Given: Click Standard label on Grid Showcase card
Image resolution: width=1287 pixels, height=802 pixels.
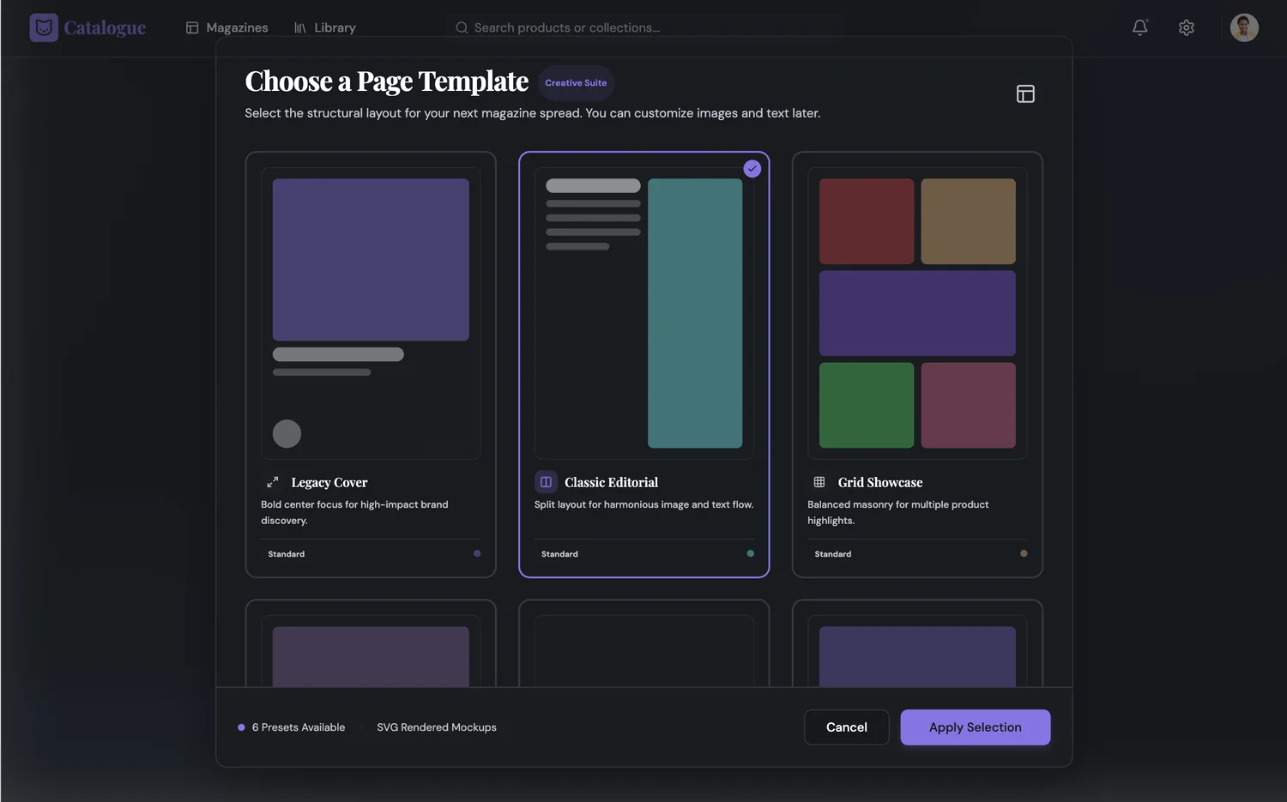Looking at the screenshot, I should pyautogui.click(x=833, y=554).
